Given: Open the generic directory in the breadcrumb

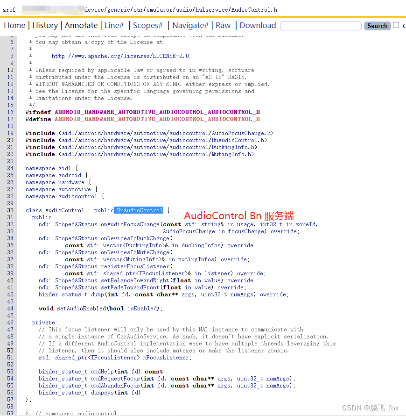Looking at the screenshot, I should [118, 9].
